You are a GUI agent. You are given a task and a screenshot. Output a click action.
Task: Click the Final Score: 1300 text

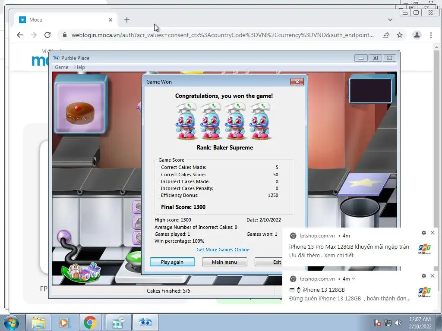coord(183,207)
